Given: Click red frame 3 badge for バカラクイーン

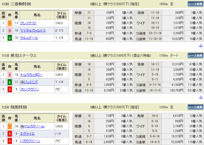Looking at the screenshot, I should tap(10, 141).
